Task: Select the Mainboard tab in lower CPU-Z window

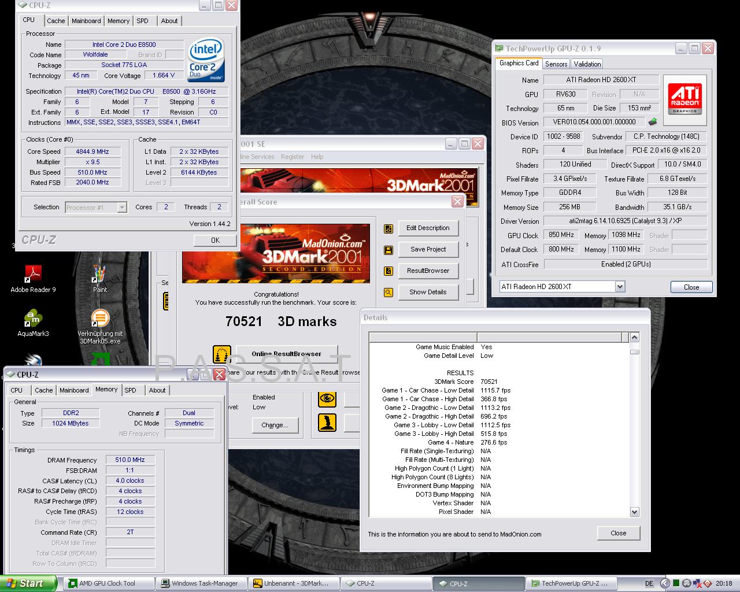Action: pos(75,390)
